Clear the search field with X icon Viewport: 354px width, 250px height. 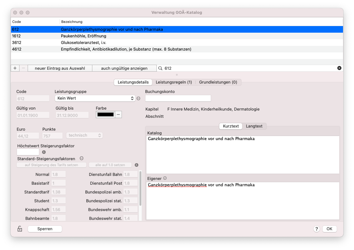pos(339,68)
